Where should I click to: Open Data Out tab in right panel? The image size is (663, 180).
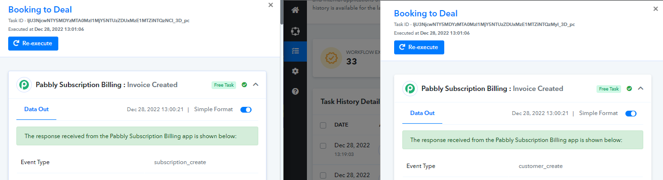[x=422, y=113]
